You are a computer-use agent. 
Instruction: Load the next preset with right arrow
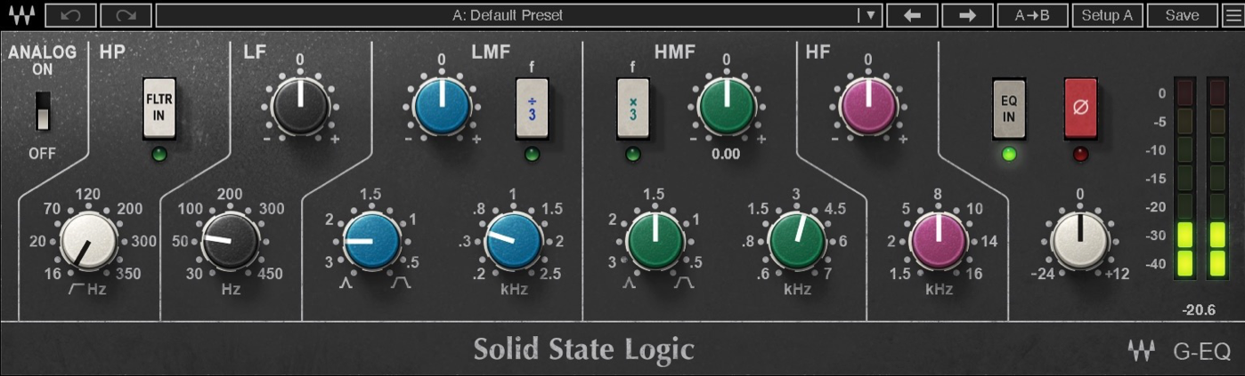click(968, 15)
